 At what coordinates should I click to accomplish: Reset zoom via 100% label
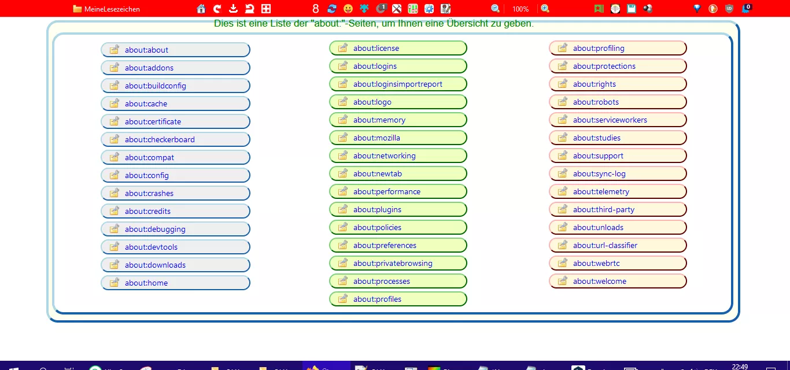coord(520,9)
